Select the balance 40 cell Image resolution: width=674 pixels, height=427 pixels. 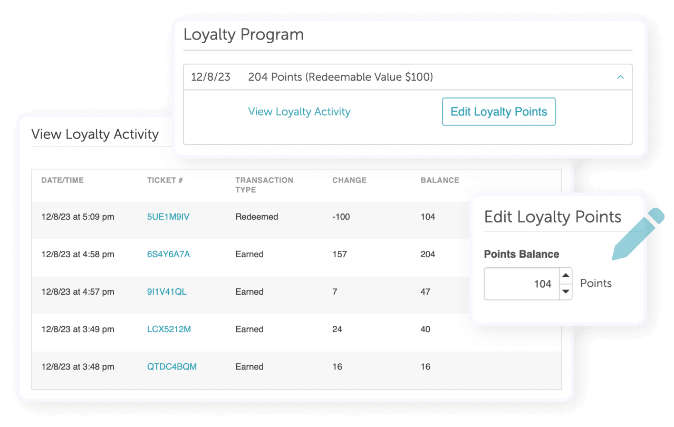[426, 329]
